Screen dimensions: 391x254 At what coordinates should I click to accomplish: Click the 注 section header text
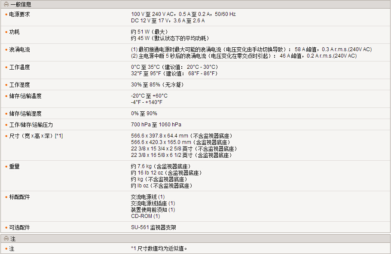(13, 239)
